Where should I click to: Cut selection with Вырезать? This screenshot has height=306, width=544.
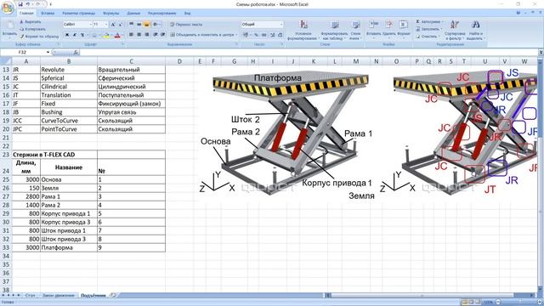point(31,22)
